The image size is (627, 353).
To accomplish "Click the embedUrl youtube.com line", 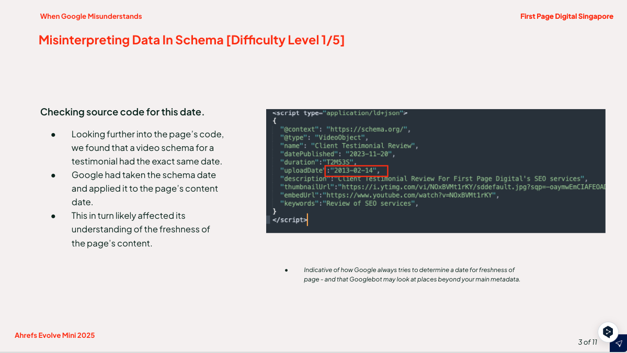I will pyautogui.click(x=390, y=195).
